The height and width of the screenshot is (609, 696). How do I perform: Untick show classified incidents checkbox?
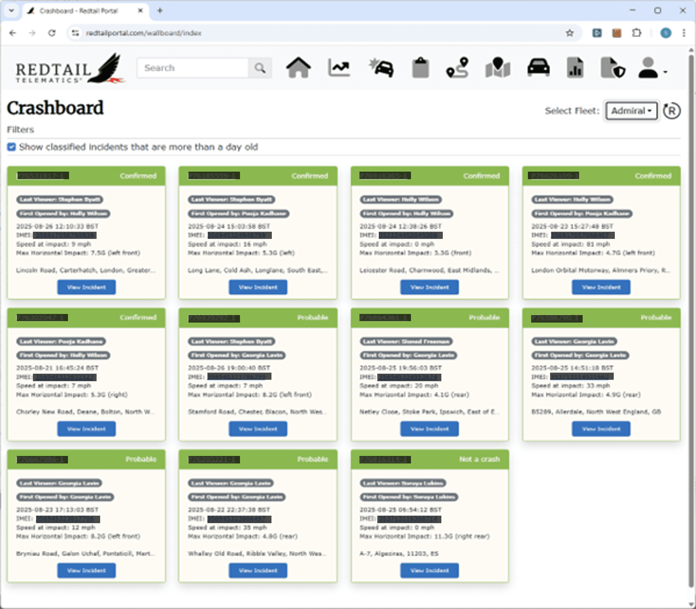(12, 147)
